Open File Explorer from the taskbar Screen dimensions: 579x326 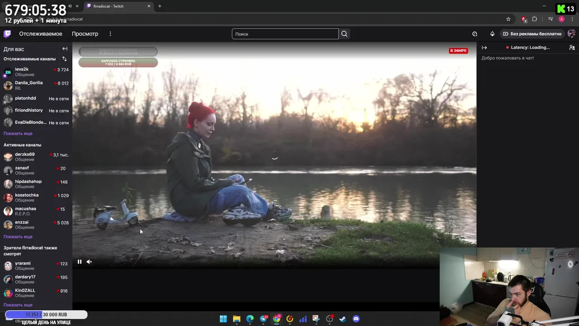(237, 319)
